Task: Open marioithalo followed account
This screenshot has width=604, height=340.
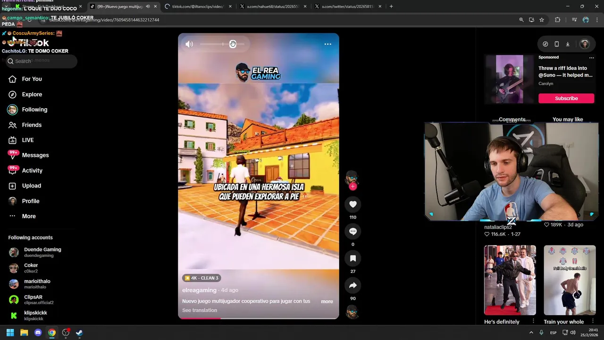Action: [x=38, y=284]
